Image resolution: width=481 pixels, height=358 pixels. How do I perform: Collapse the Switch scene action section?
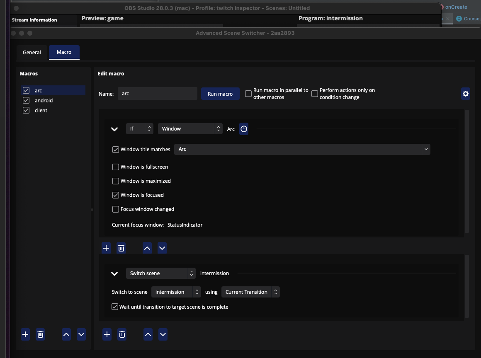(114, 273)
